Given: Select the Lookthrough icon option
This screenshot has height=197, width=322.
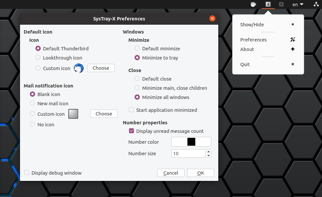Looking at the screenshot, I should coord(38,58).
